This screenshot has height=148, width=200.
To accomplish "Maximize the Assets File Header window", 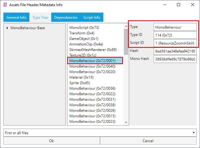I will pos(179,5).
